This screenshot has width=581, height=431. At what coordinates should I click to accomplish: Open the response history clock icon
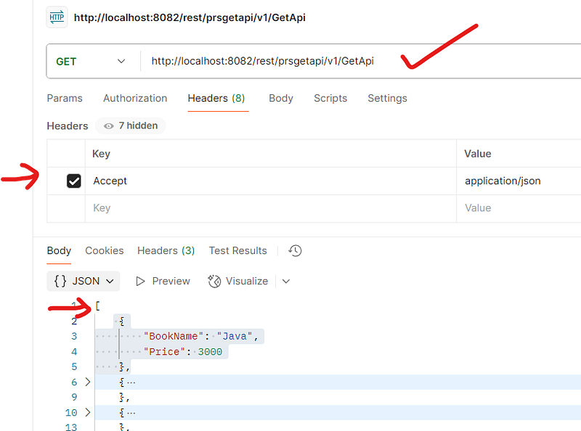(295, 250)
